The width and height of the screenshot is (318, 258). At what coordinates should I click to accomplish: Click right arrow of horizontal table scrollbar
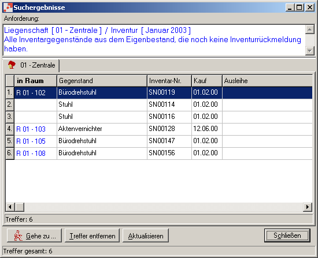tap(308, 207)
